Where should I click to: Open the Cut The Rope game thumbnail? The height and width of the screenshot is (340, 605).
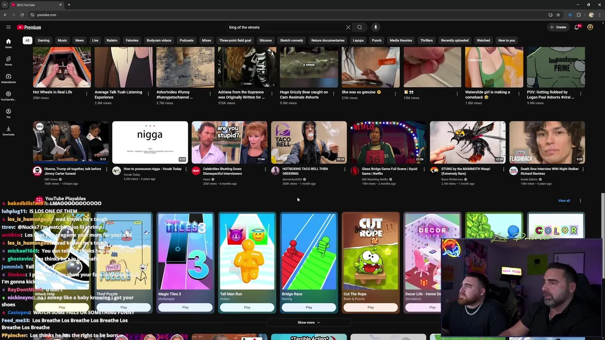pyautogui.click(x=371, y=251)
